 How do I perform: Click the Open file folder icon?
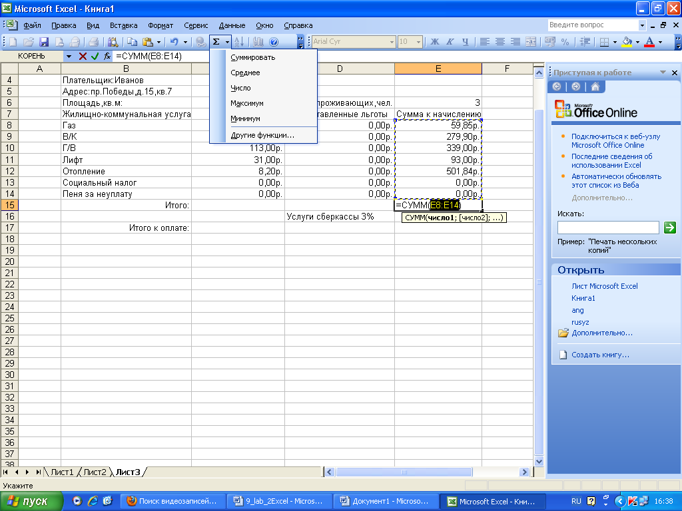click(29, 42)
